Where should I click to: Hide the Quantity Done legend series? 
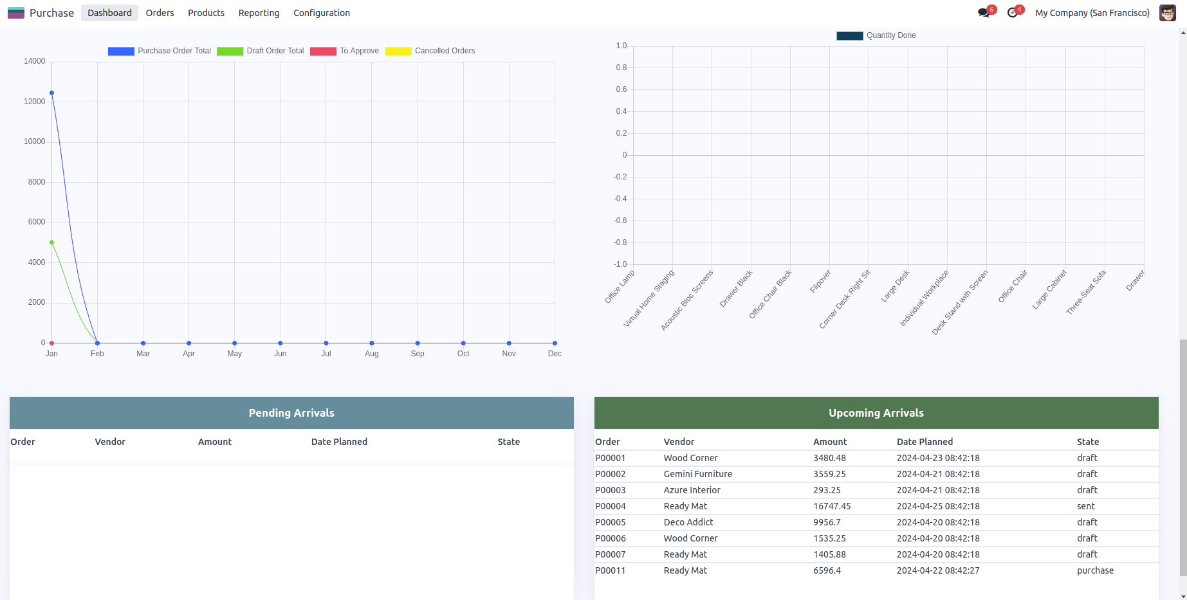[x=876, y=35]
